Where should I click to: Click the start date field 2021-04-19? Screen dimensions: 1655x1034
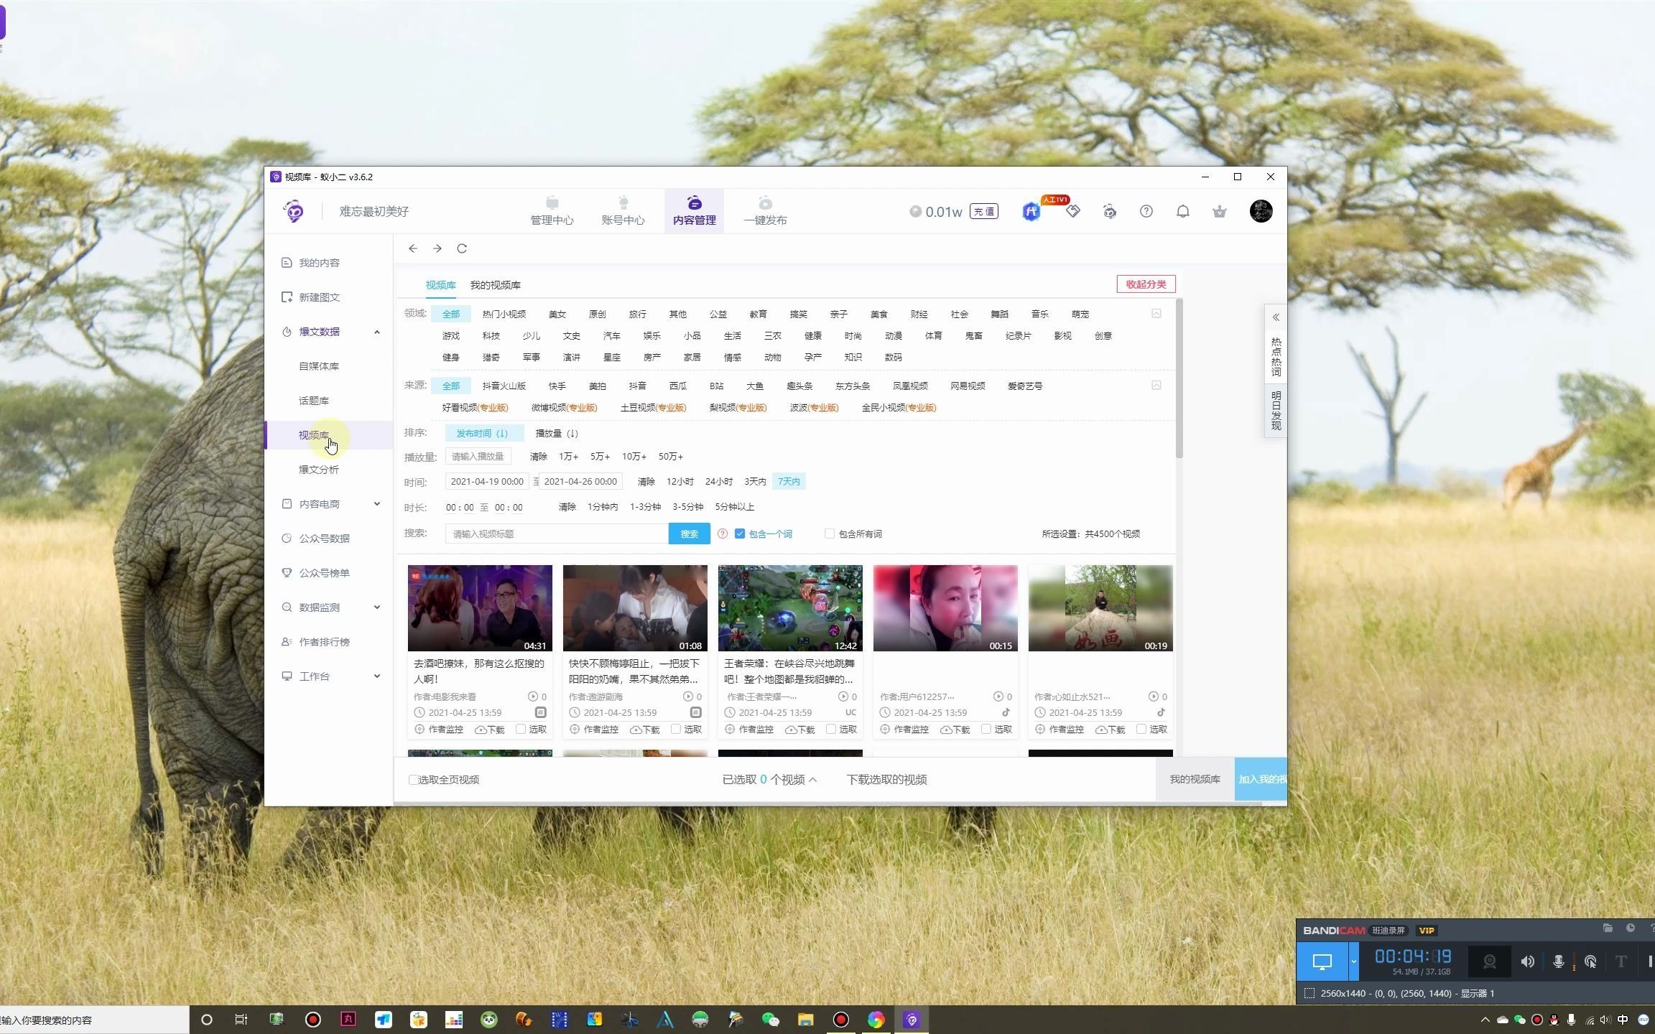point(487,482)
